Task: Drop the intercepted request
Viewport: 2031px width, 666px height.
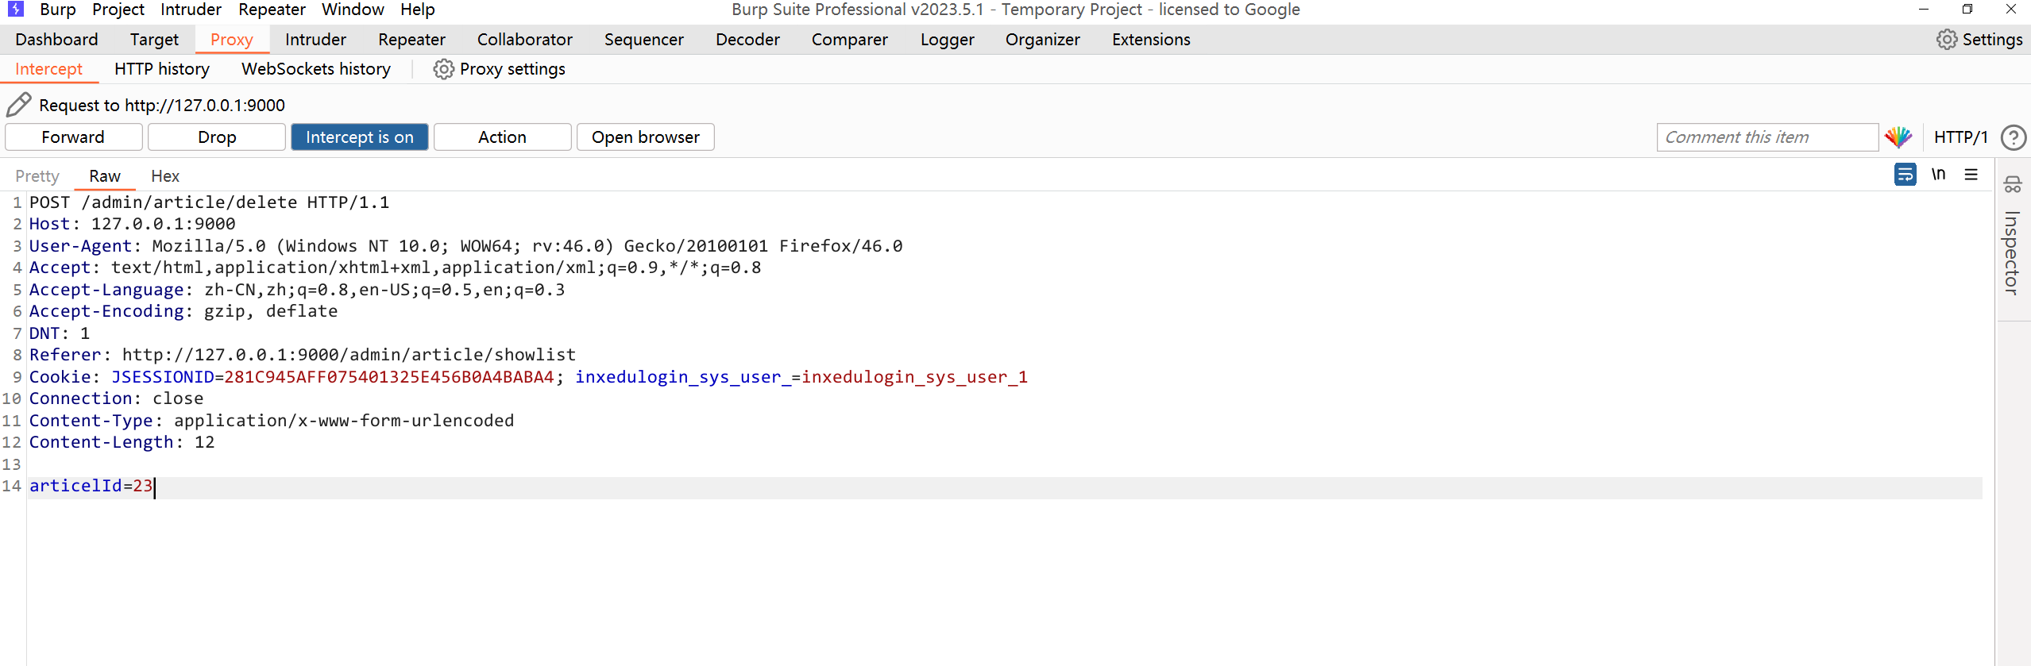Action: coord(217,137)
